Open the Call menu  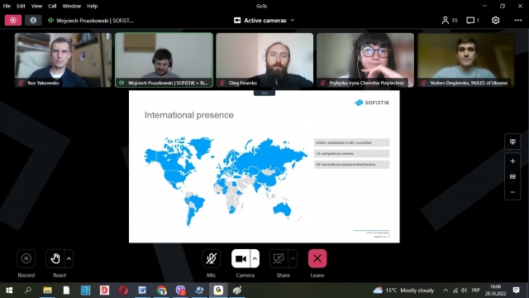(52, 6)
